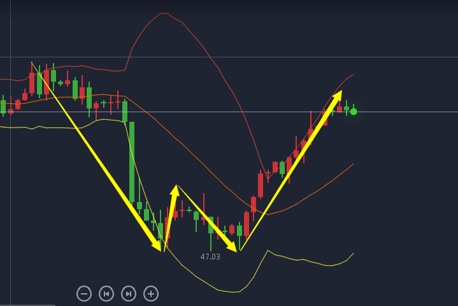Click the orange middle moving average line
The width and height of the screenshot is (458, 306).
coord(191,155)
